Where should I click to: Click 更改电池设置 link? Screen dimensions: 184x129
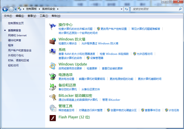(x=66, y=79)
